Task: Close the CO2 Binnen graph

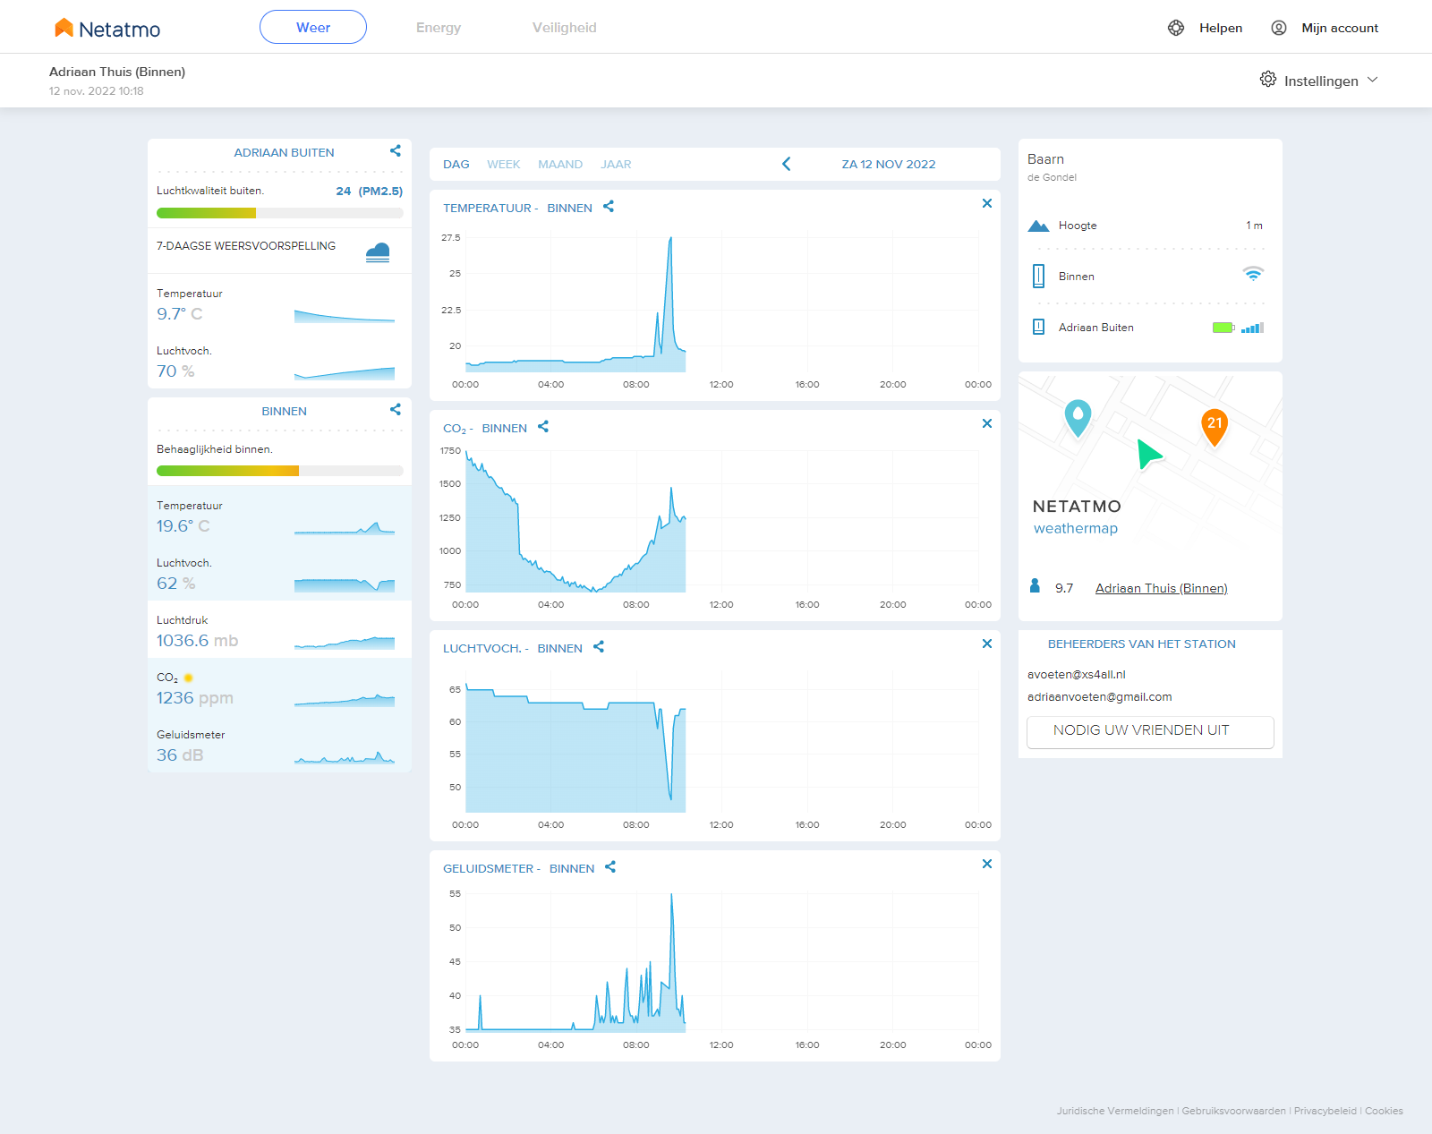Action: tap(987, 423)
